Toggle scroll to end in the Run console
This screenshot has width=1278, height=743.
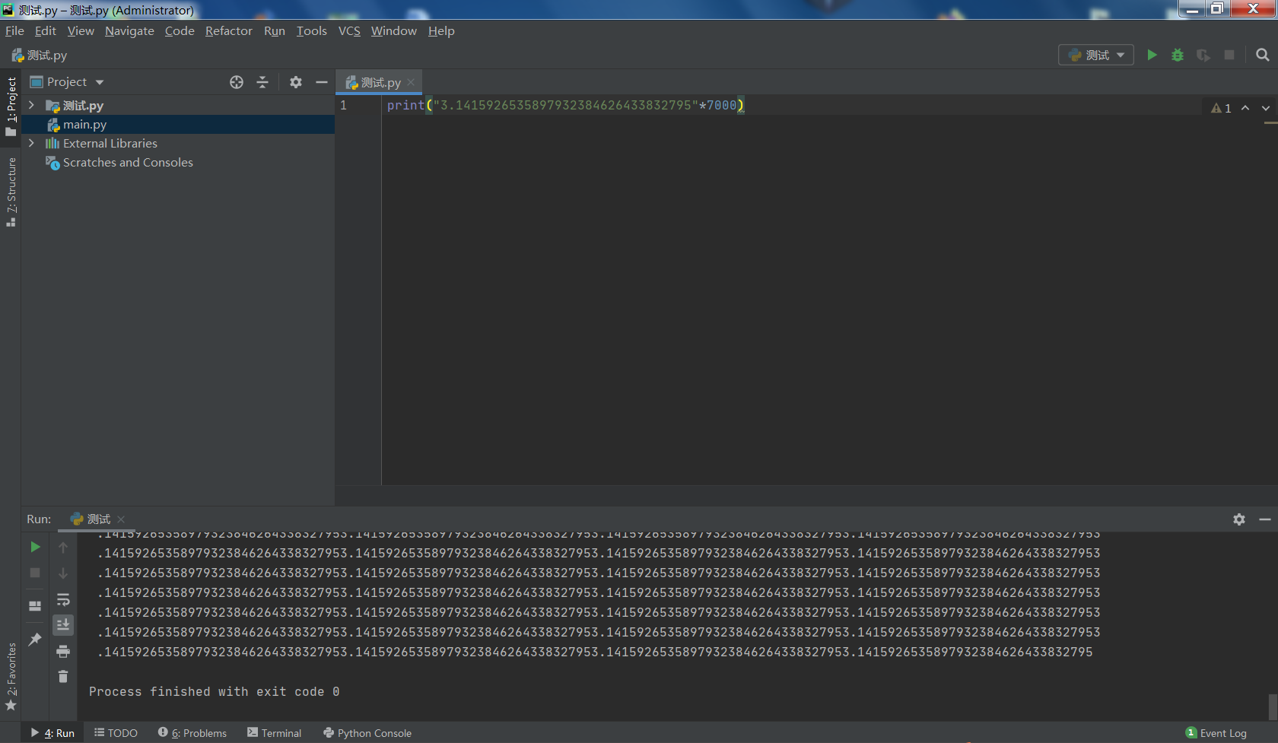click(63, 625)
